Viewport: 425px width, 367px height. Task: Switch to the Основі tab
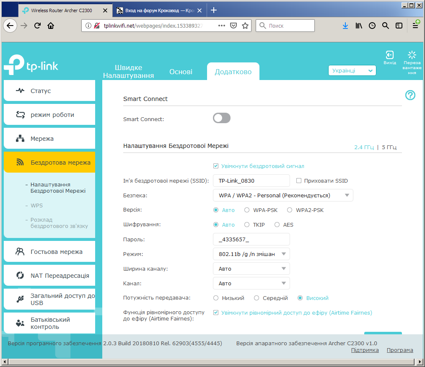181,72
